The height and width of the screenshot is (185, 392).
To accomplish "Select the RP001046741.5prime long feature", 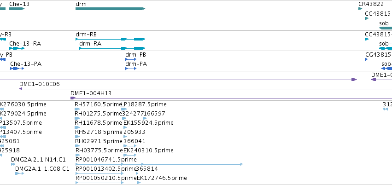I will [x=159, y=164].
